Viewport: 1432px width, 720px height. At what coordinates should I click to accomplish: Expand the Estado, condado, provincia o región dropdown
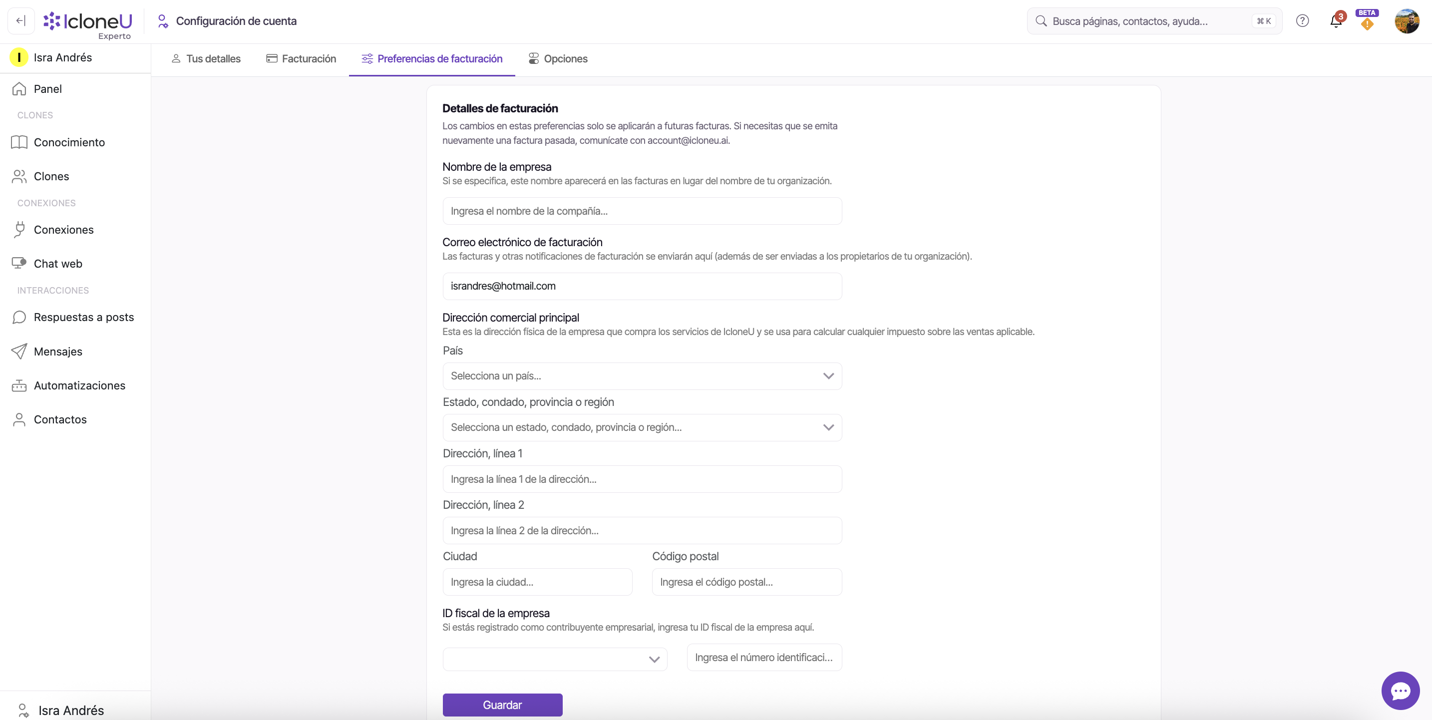[x=642, y=427]
